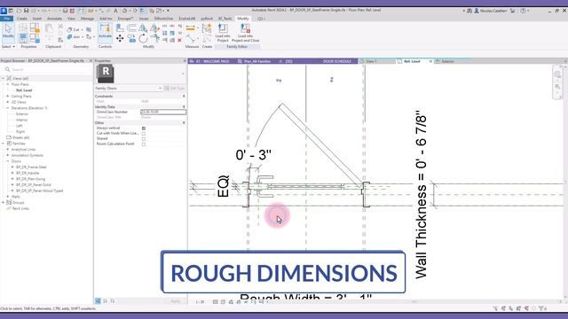Click the Apply button in Properties

(x=176, y=301)
